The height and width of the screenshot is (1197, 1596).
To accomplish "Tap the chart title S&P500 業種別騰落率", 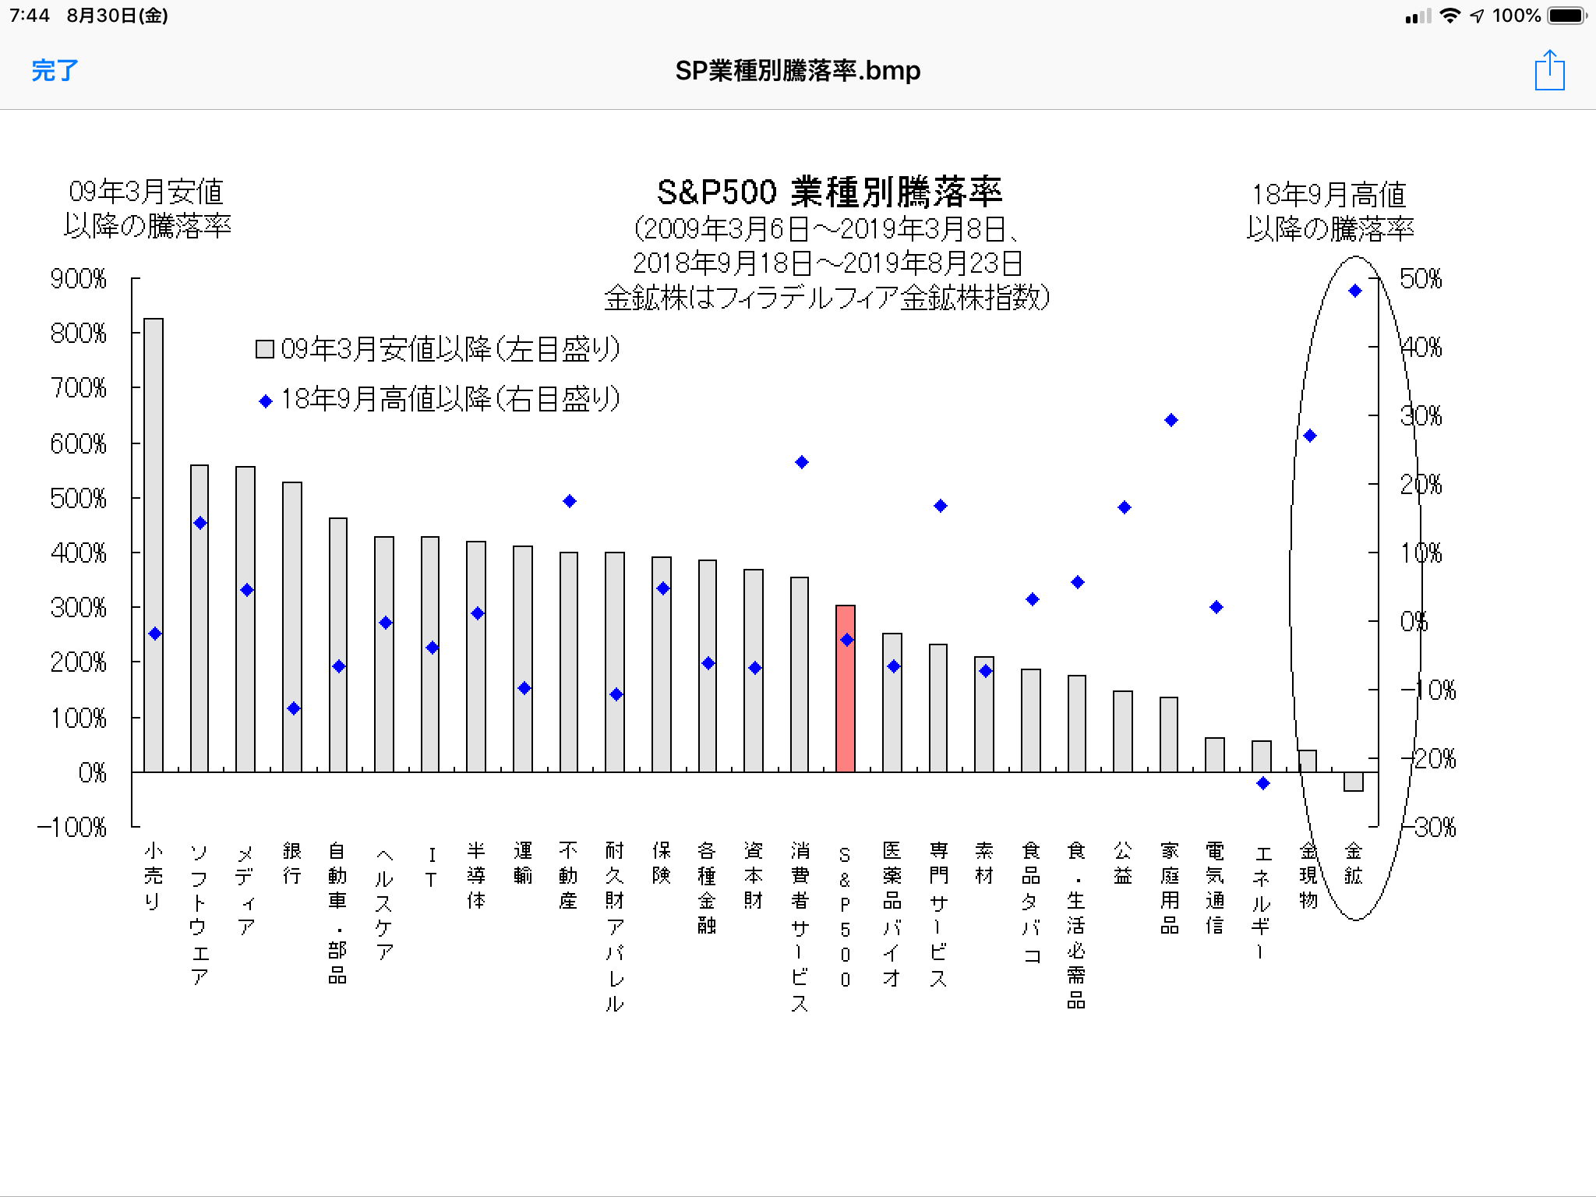I will coord(829,192).
